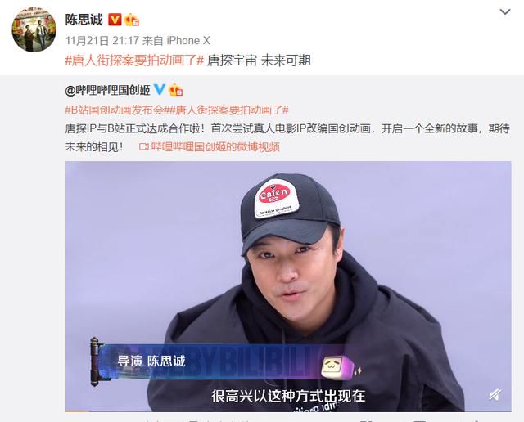This screenshot has width=524, height=422.
Task: Click the orange V verification badge
Action: [115, 20]
